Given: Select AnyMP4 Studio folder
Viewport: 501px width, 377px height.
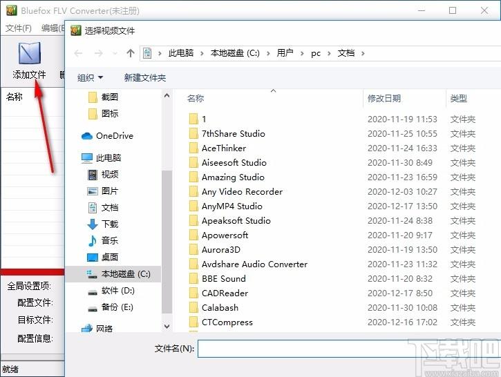Looking at the screenshot, I should pos(225,206).
